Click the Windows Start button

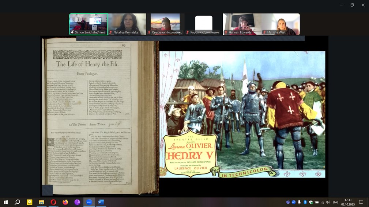6,202
